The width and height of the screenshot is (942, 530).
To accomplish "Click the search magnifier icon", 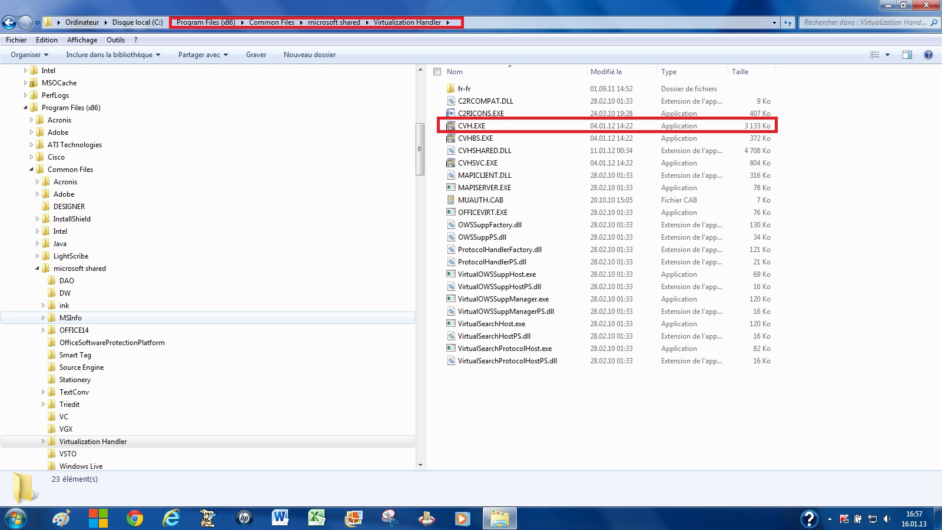I will 934,22.
